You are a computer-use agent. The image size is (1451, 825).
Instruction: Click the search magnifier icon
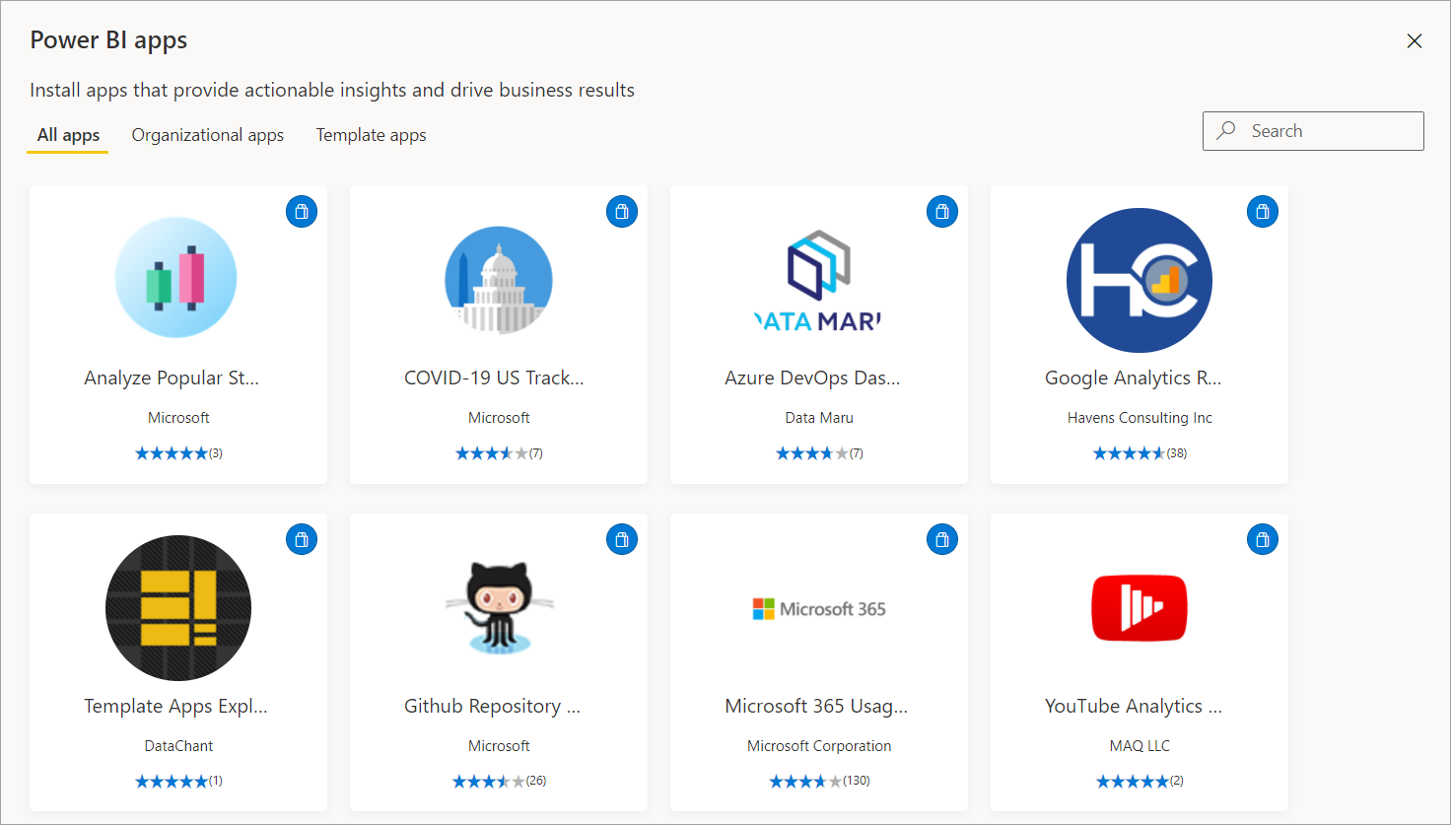pyautogui.click(x=1225, y=130)
